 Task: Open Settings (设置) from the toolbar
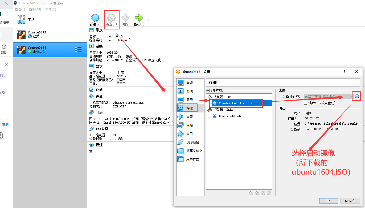[x=111, y=20]
